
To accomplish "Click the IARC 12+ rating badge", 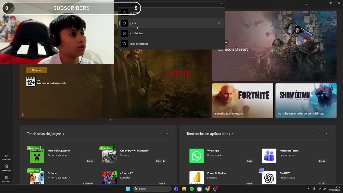I will 31,81.
